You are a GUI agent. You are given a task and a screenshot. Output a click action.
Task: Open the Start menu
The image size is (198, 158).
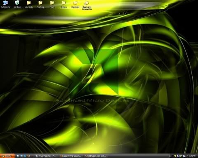click(x=7, y=156)
